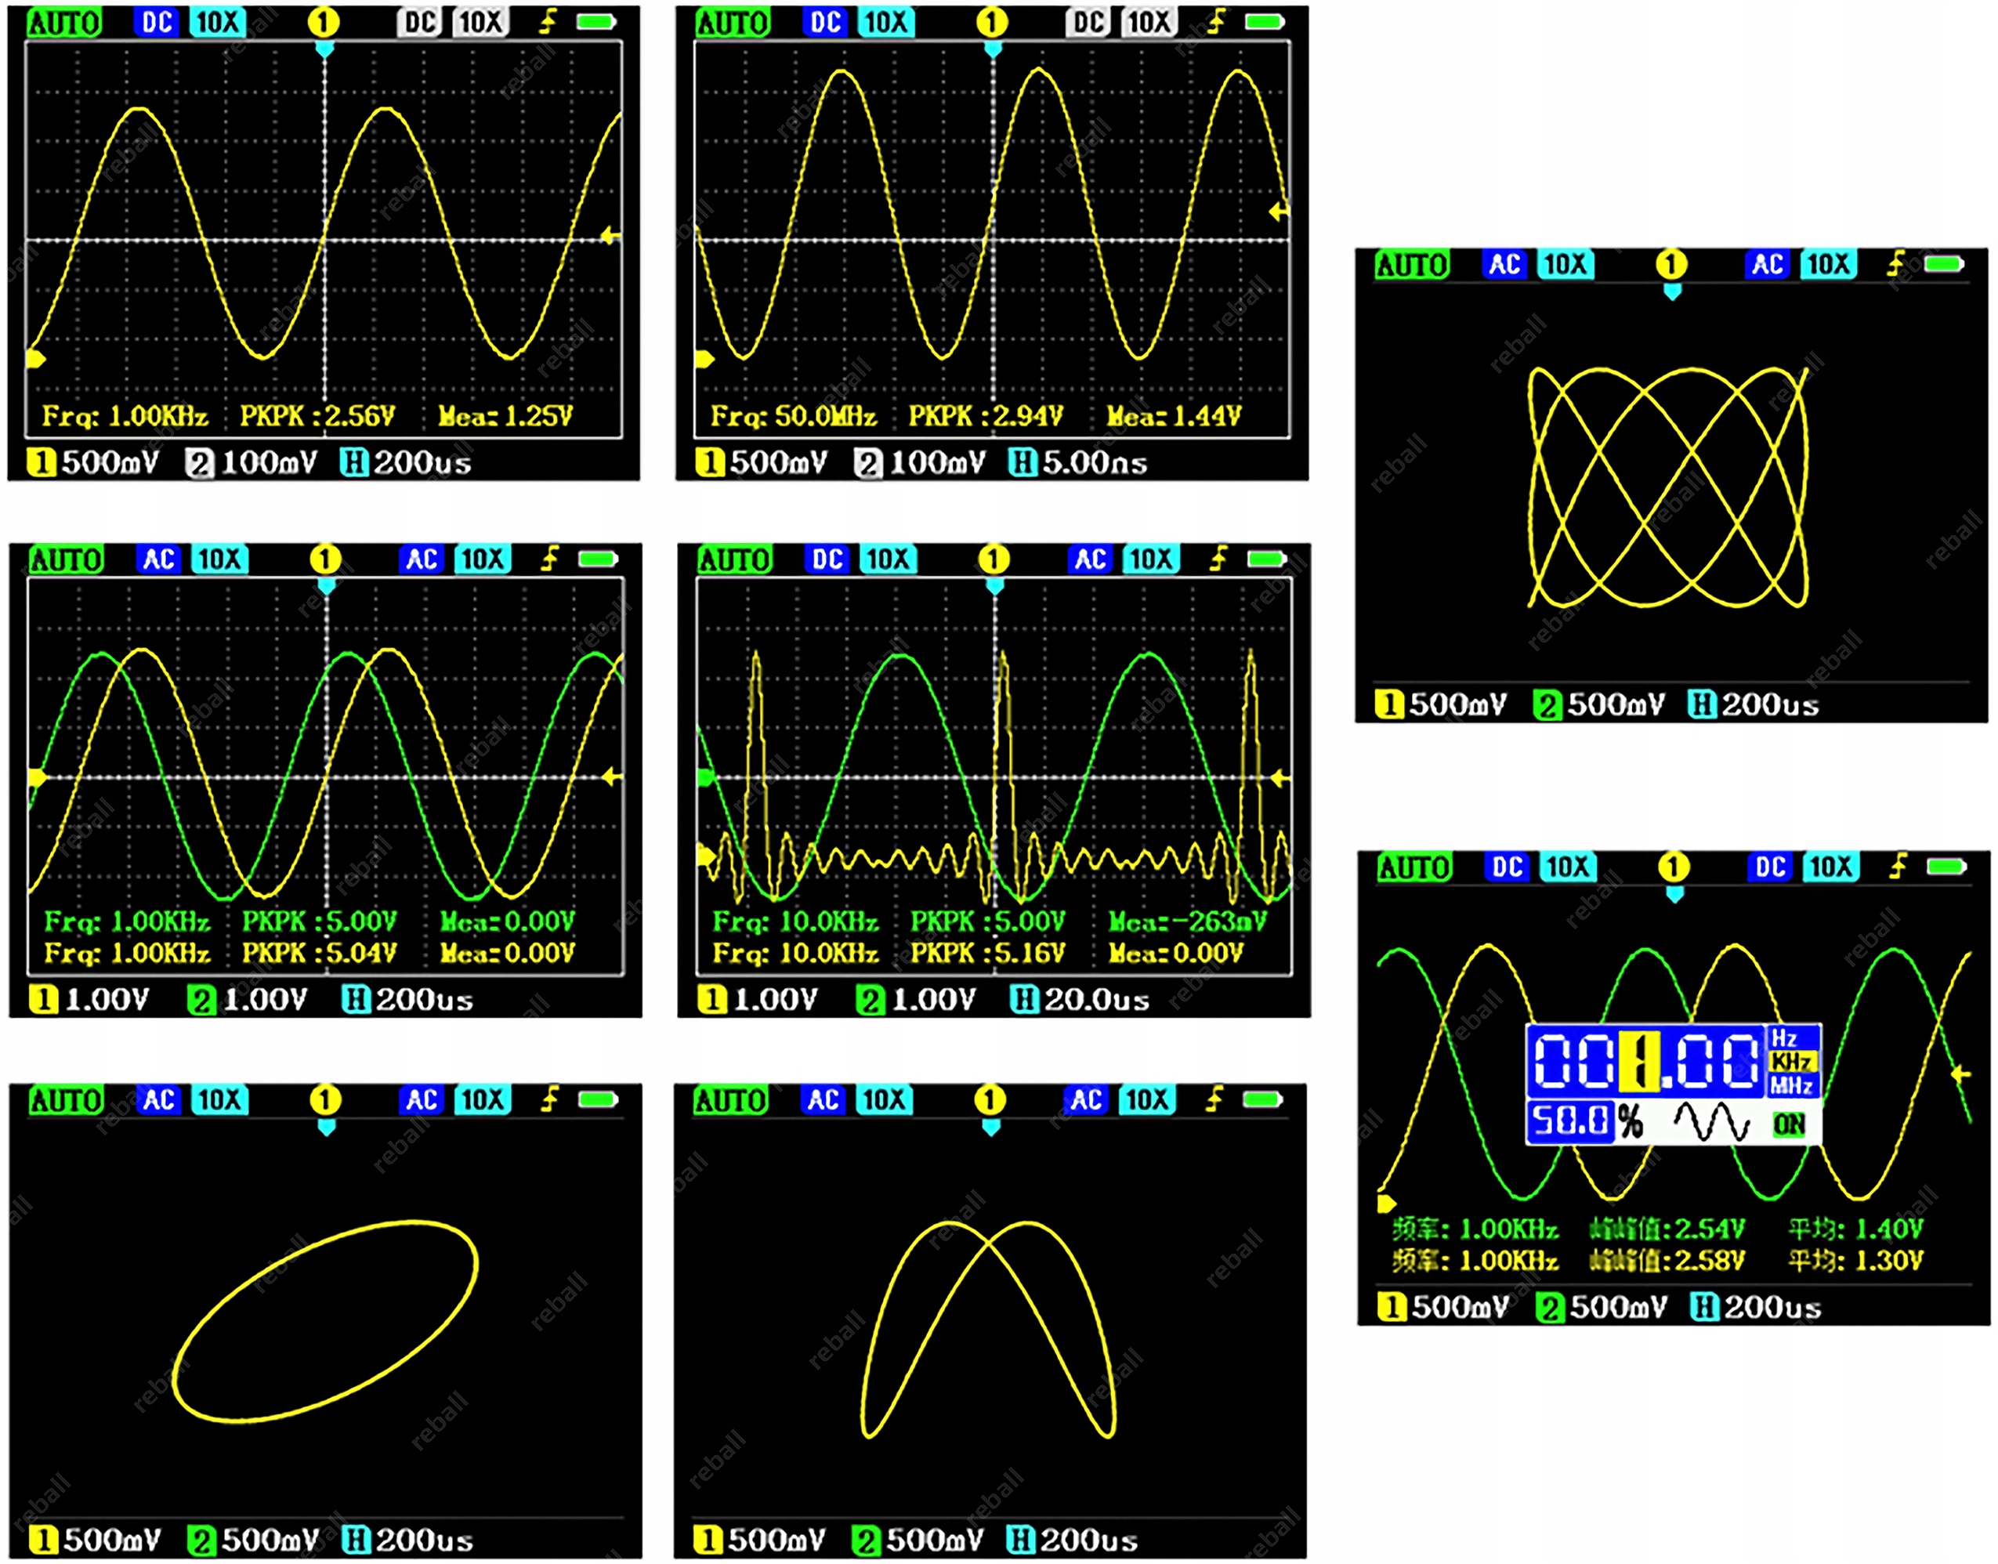Click the highlighted yellow digit in frequency display
The width and height of the screenshot is (1998, 1564).
(x=1641, y=1063)
